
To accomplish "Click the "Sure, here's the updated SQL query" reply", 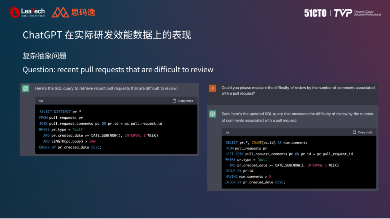I will tap(297, 117).
